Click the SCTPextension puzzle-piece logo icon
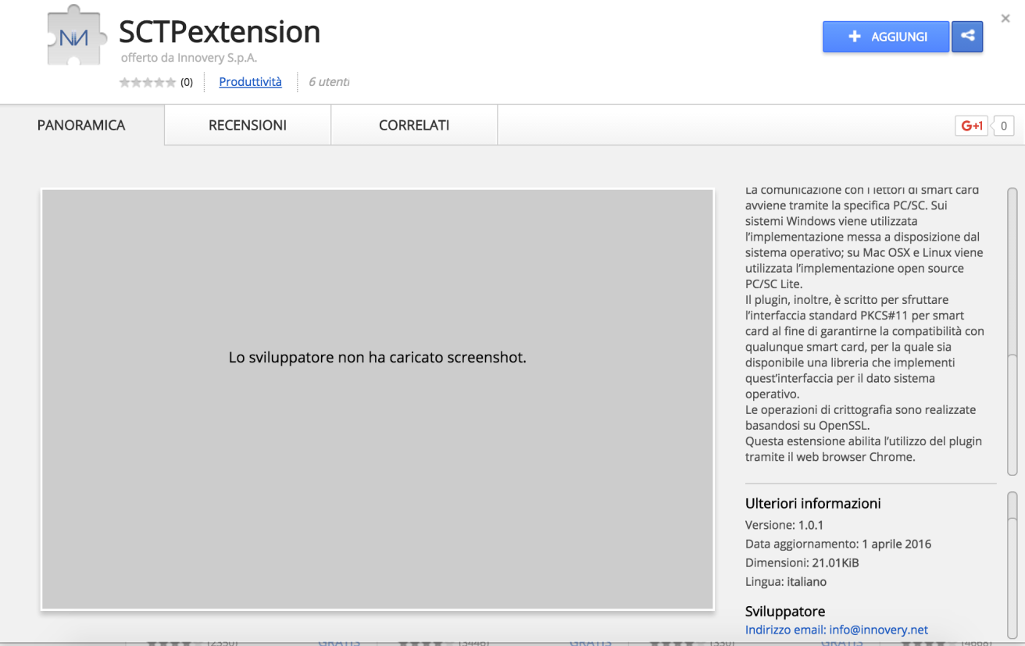 [76, 37]
